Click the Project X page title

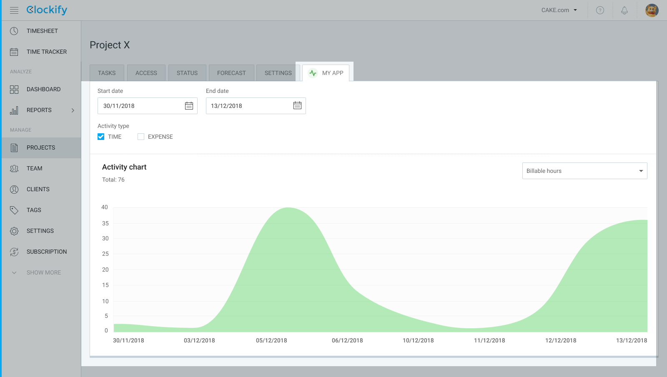click(110, 45)
